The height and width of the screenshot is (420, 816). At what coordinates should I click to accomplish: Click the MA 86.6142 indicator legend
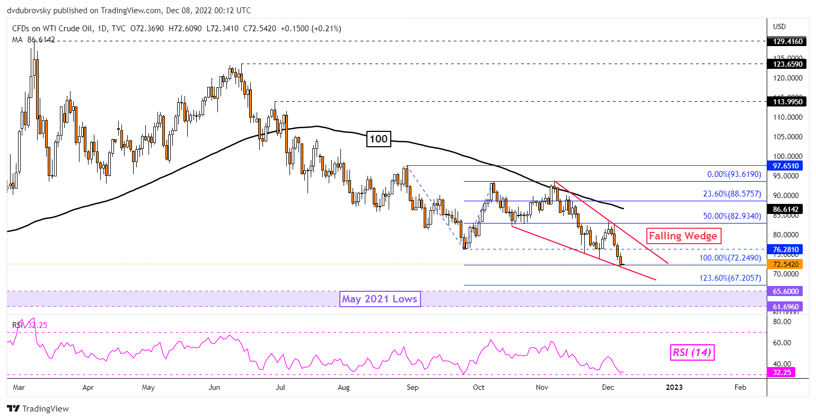click(x=33, y=40)
